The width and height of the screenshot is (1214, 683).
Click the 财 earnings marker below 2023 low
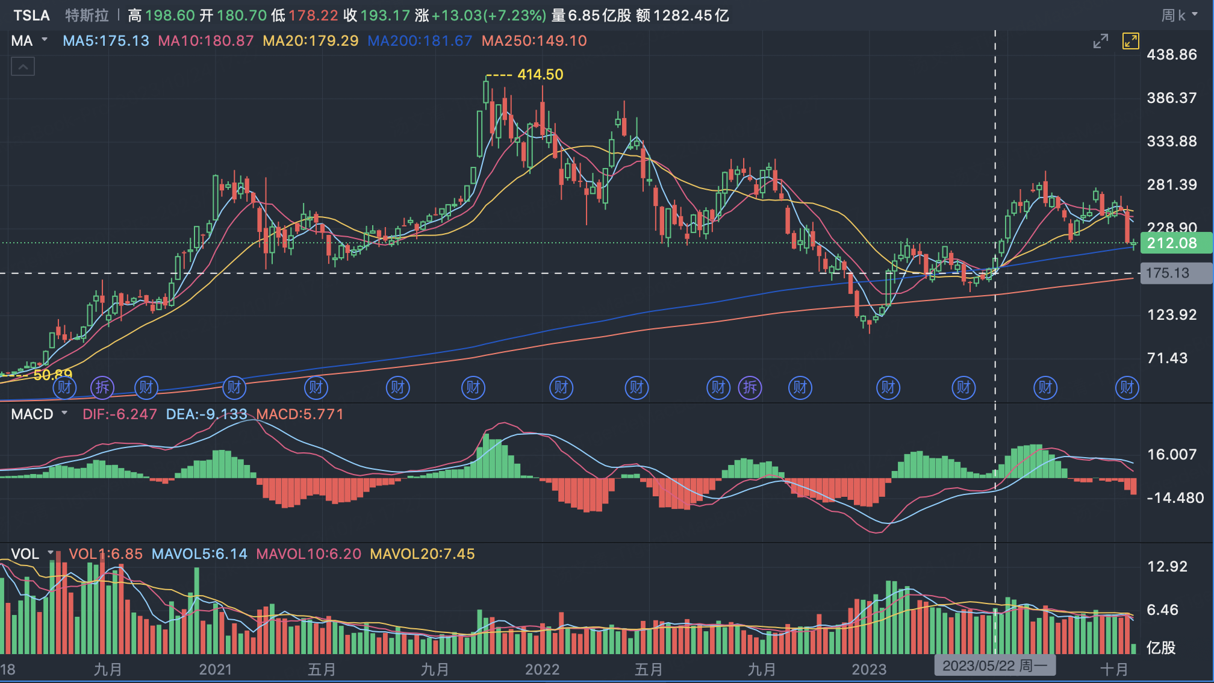pos(888,387)
